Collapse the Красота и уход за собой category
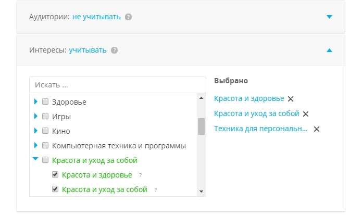This screenshot has width=362, height=216. pyautogui.click(x=36, y=160)
